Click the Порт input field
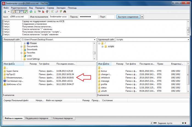Image resolution: width=192 pixels, height=127 pixels. click(110, 17)
